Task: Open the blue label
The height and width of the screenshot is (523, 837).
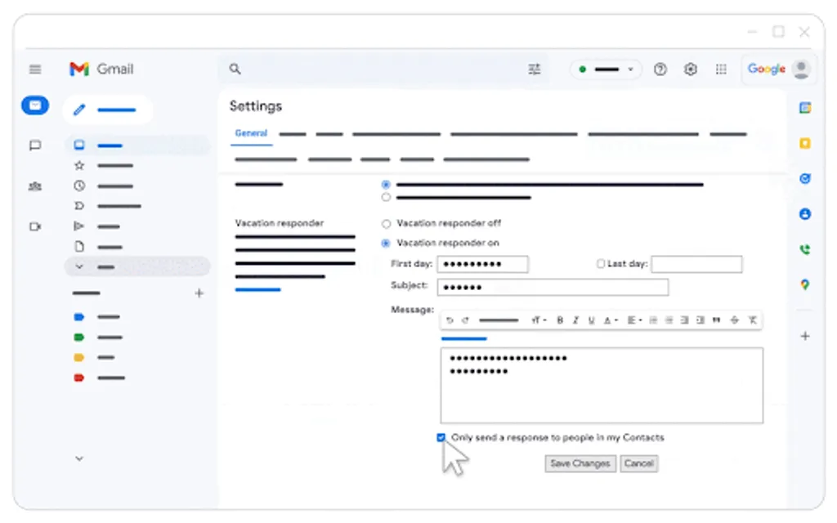Action: 79,317
